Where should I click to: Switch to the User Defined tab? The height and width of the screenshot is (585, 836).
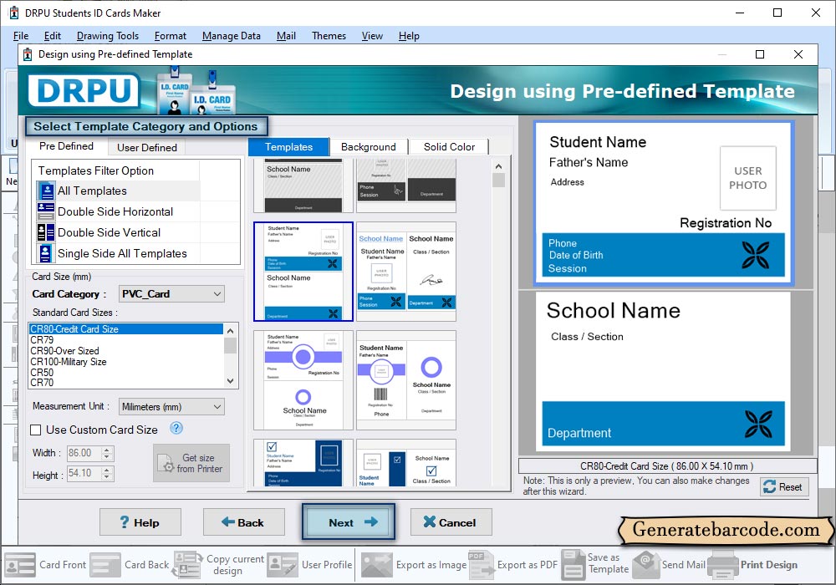[x=146, y=148]
